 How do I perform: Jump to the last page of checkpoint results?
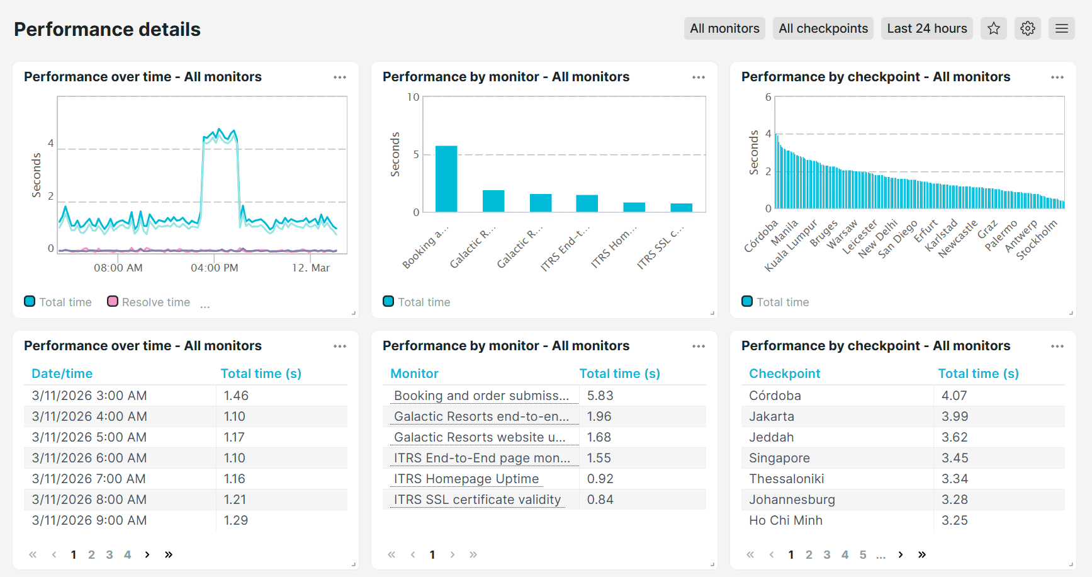tap(921, 554)
